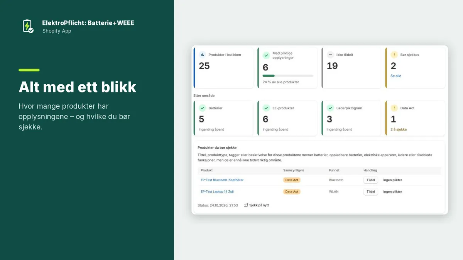Click the bar chart icon in Produkter i butikken
The image size is (463, 260).
coord(202,55)
